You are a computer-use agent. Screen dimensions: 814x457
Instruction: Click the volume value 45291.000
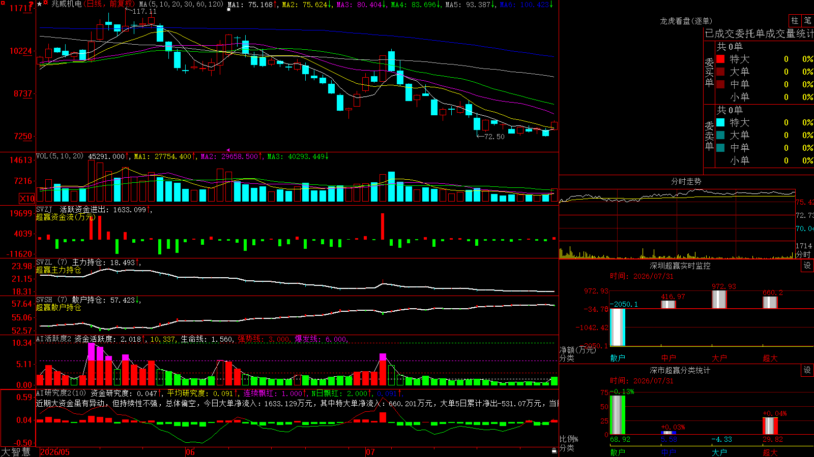point(108,156)
